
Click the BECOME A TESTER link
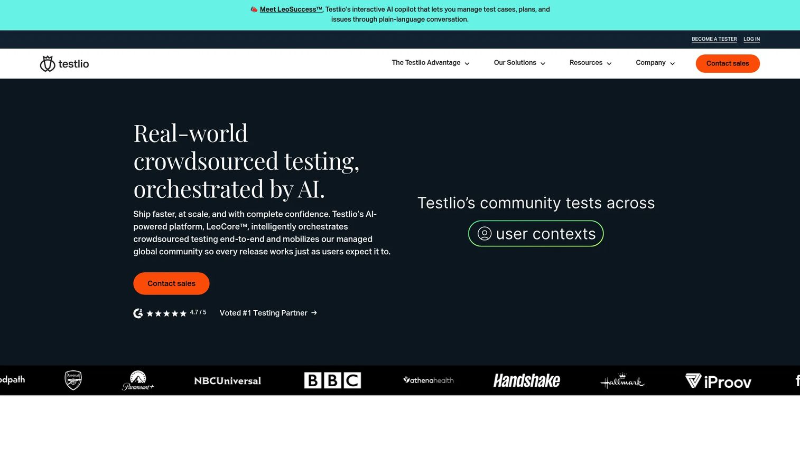point(714,39)
